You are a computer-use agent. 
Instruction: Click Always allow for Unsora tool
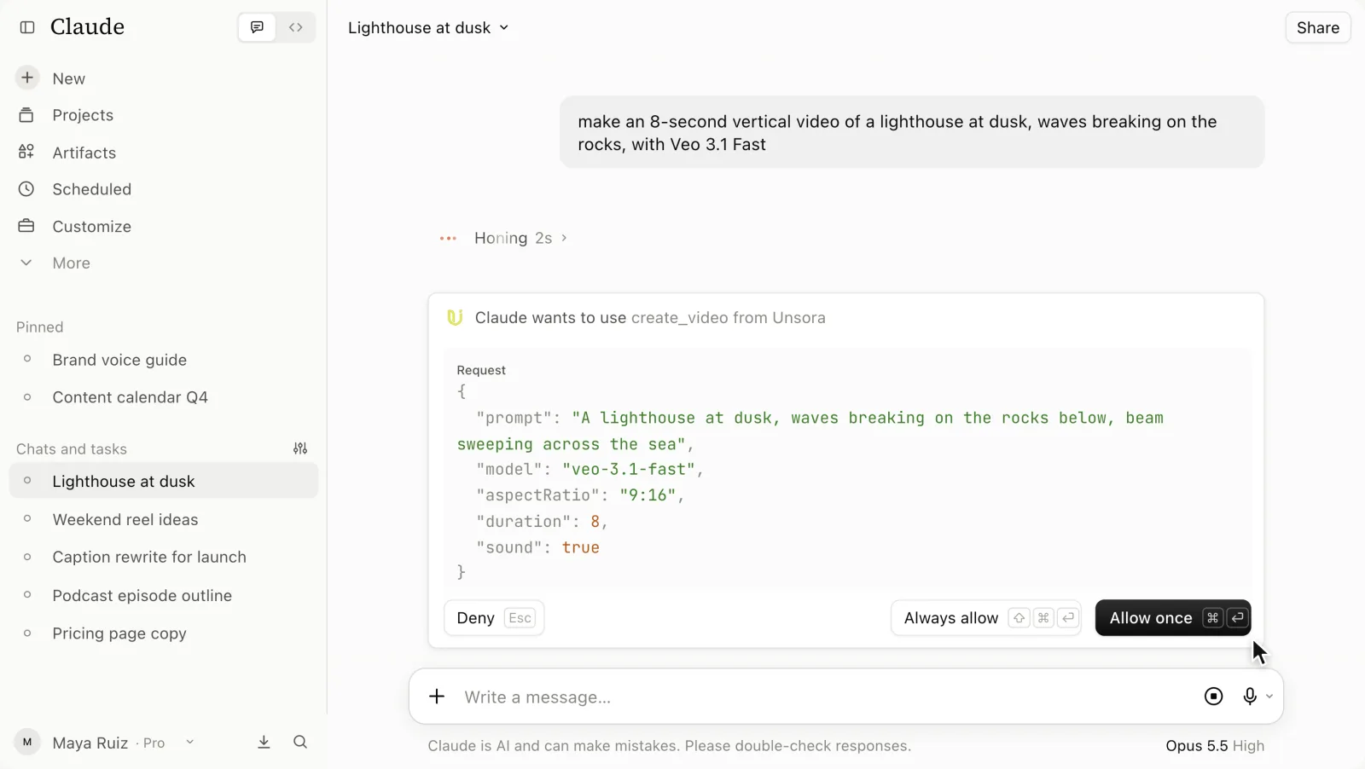(x=986, y=618)
